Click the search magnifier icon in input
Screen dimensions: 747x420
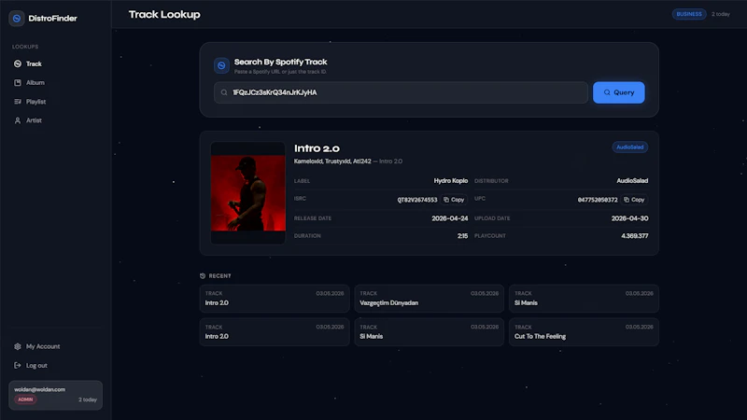coord(224,92)
